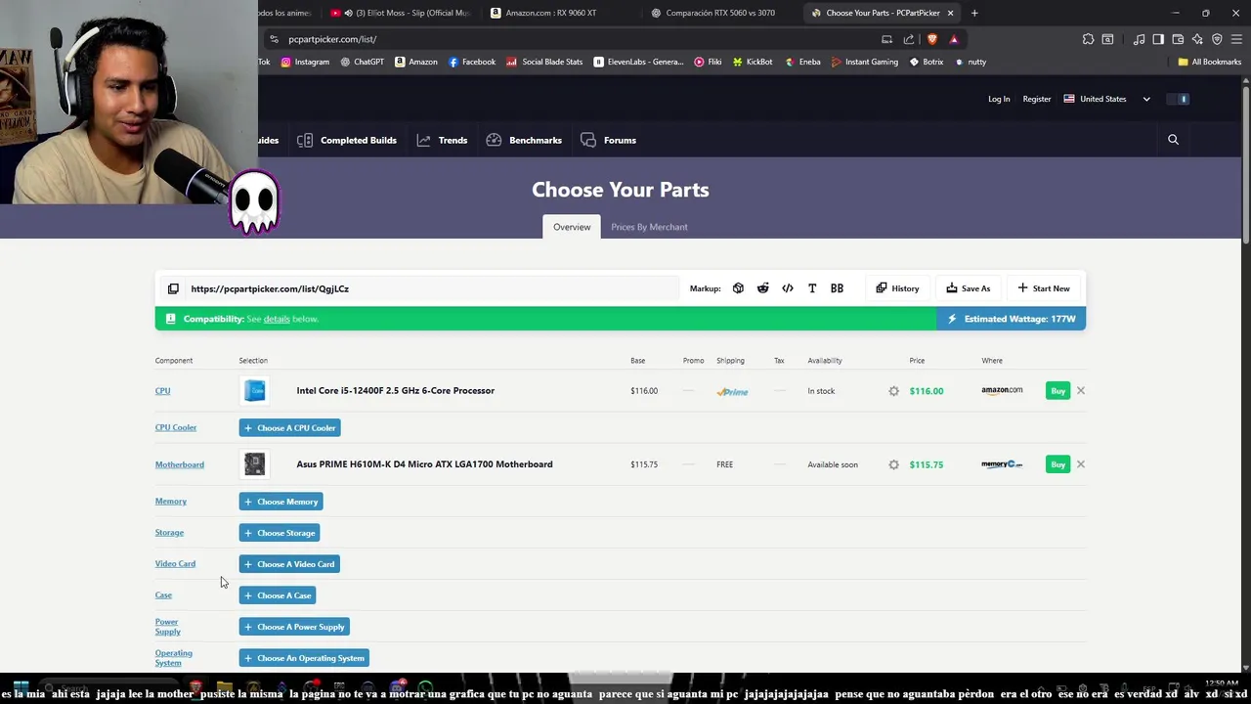Open Brave Shields lion icon
The height and width of the screenshot is (704, 1251).
[x=931, y=39]
